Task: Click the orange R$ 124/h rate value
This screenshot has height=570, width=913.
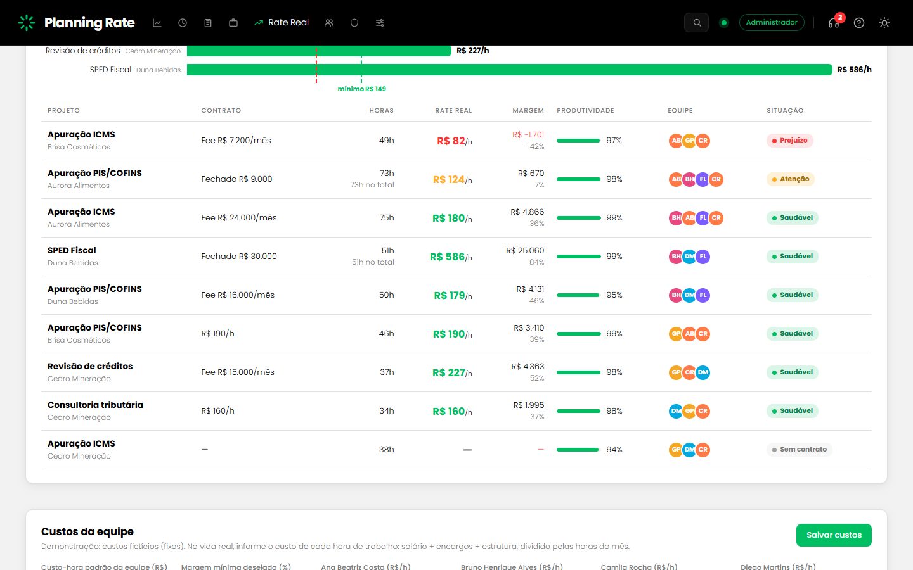Action: tap(453, 180)
